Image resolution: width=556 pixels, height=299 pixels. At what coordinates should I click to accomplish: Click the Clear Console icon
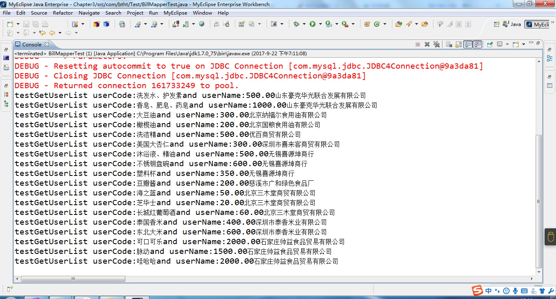click(x=449, y=44)
